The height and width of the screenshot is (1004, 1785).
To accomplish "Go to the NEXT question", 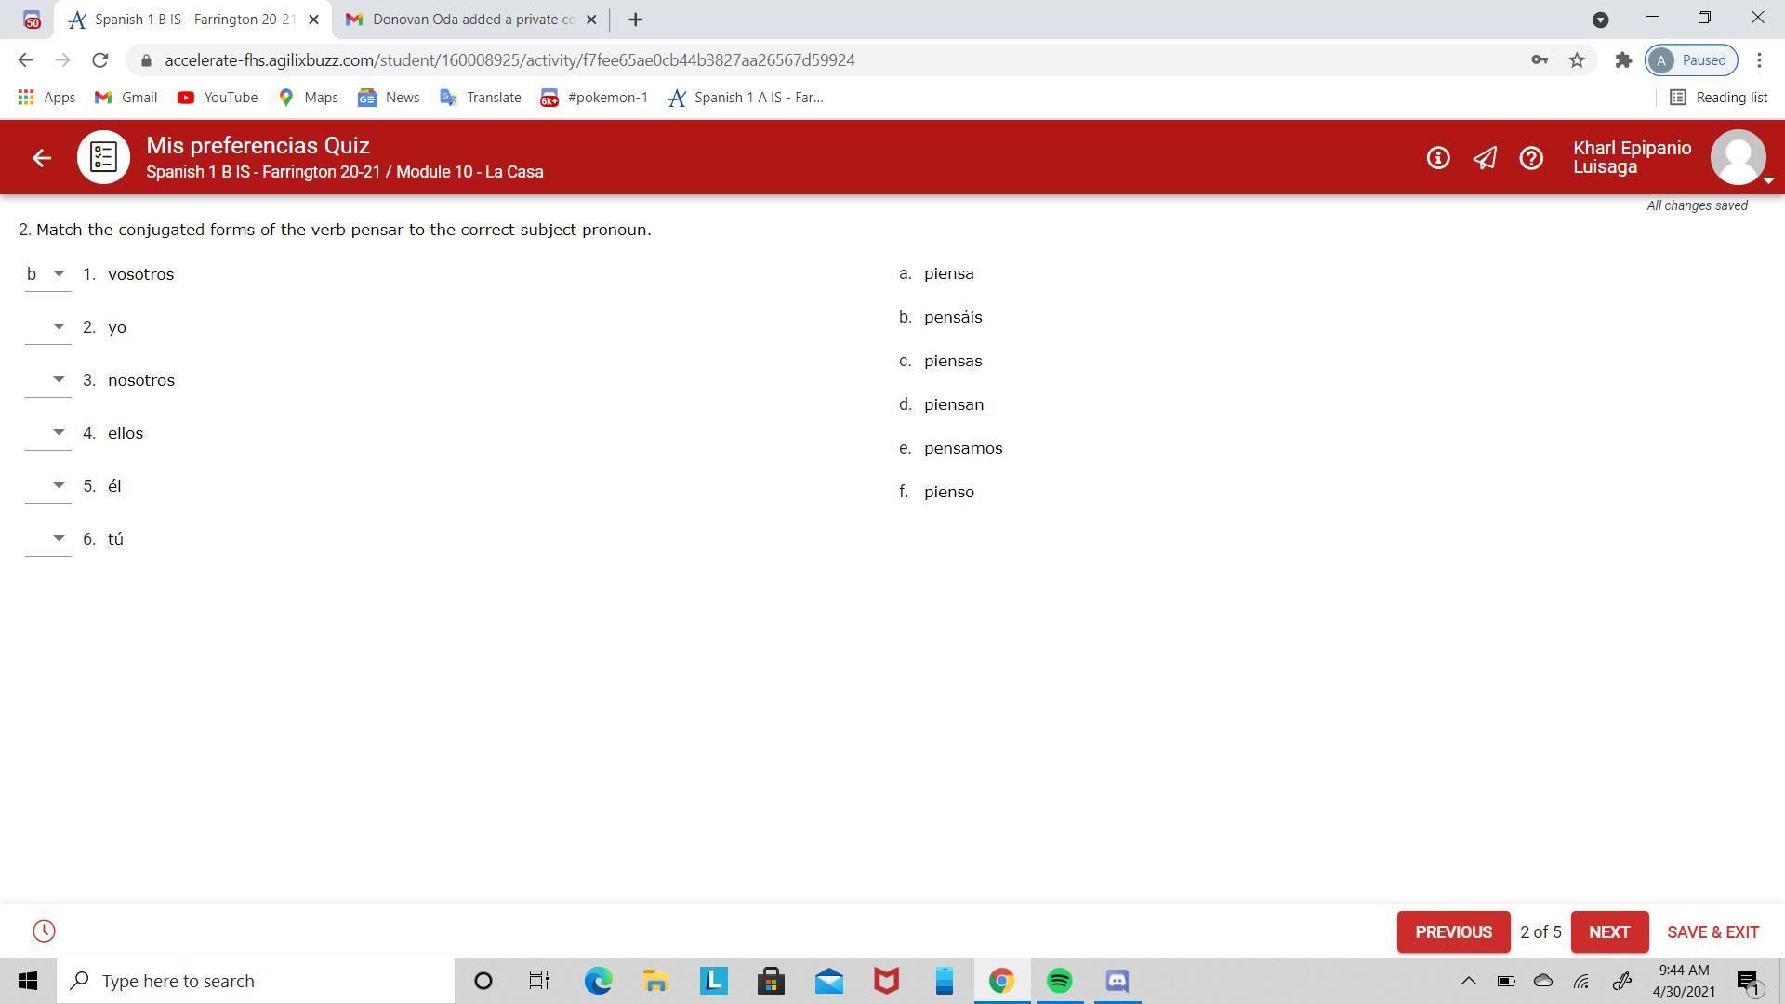I will [x=1608, y=932].
